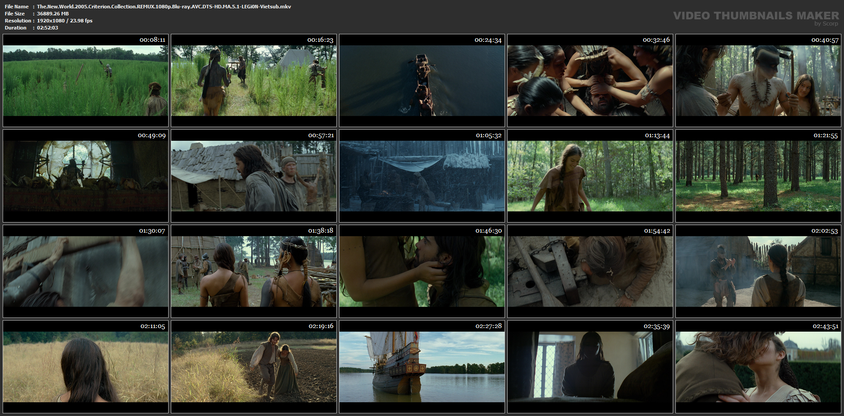Open the thumbnail at 00:32:46

pos(590,80)
